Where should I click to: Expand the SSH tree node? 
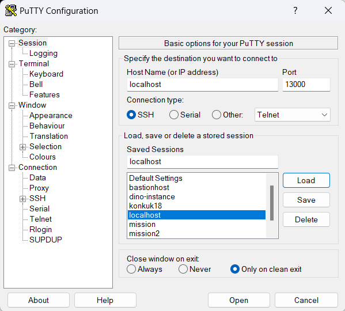click(x=22, y=199)
